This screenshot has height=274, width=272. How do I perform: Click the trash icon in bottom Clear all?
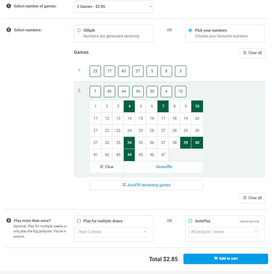245,198
